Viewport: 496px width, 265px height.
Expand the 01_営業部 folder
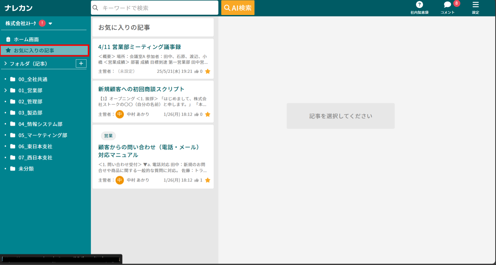pyautogui.click(x=5, y=90)
